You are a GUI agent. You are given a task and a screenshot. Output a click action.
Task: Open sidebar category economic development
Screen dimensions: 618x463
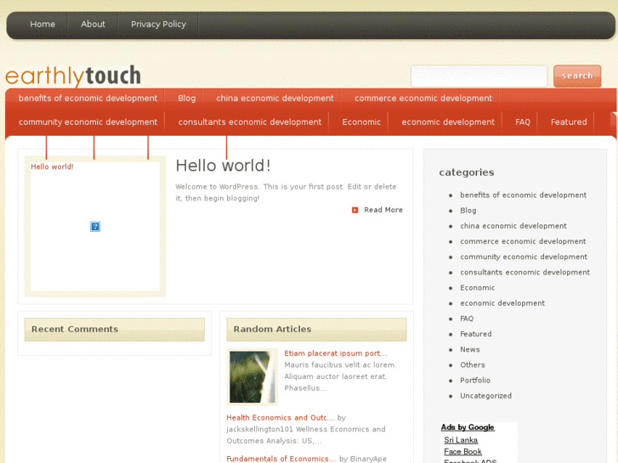point(502,303)
